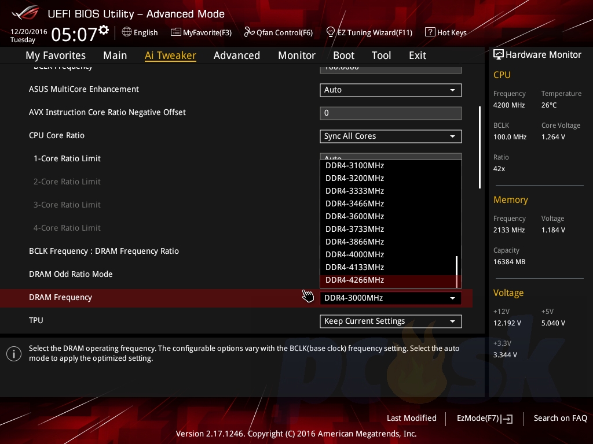The image size is (593, 444).
Task: Click Memory capacity value 16384 MB
Action: click(x=510, y=262)
